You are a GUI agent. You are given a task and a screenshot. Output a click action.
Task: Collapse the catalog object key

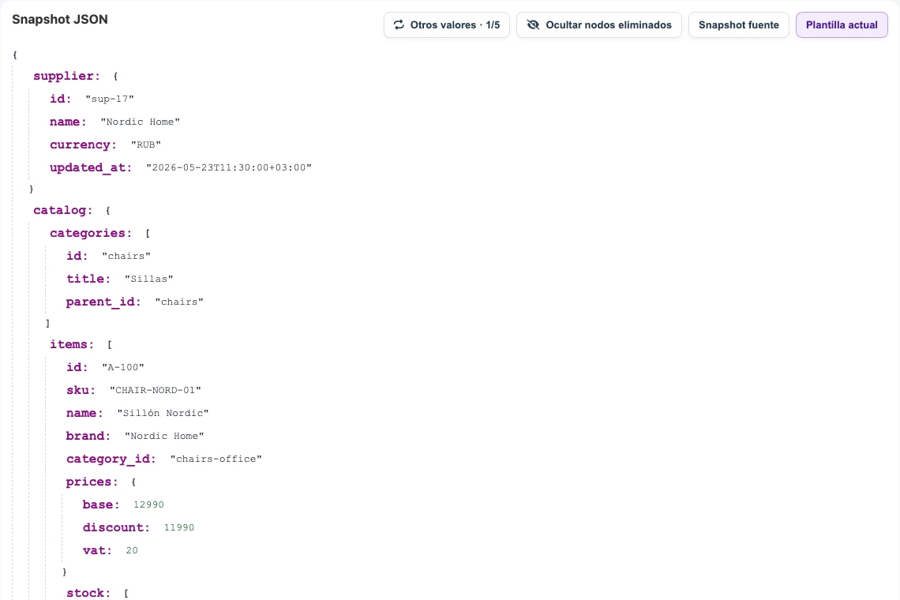click(62, 210)
